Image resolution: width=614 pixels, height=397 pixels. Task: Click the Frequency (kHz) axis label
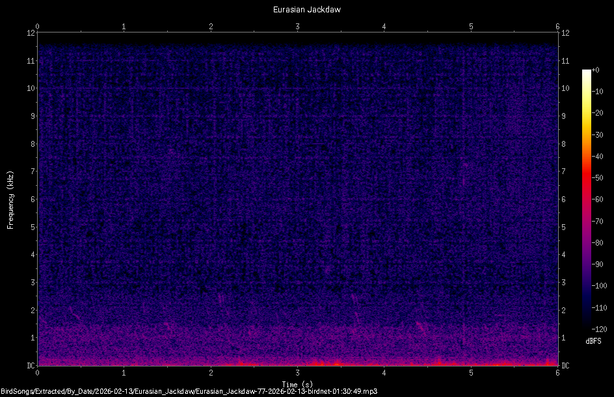(10, 198)
